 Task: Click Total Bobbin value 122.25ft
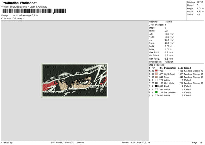click(x=169, y=62)
